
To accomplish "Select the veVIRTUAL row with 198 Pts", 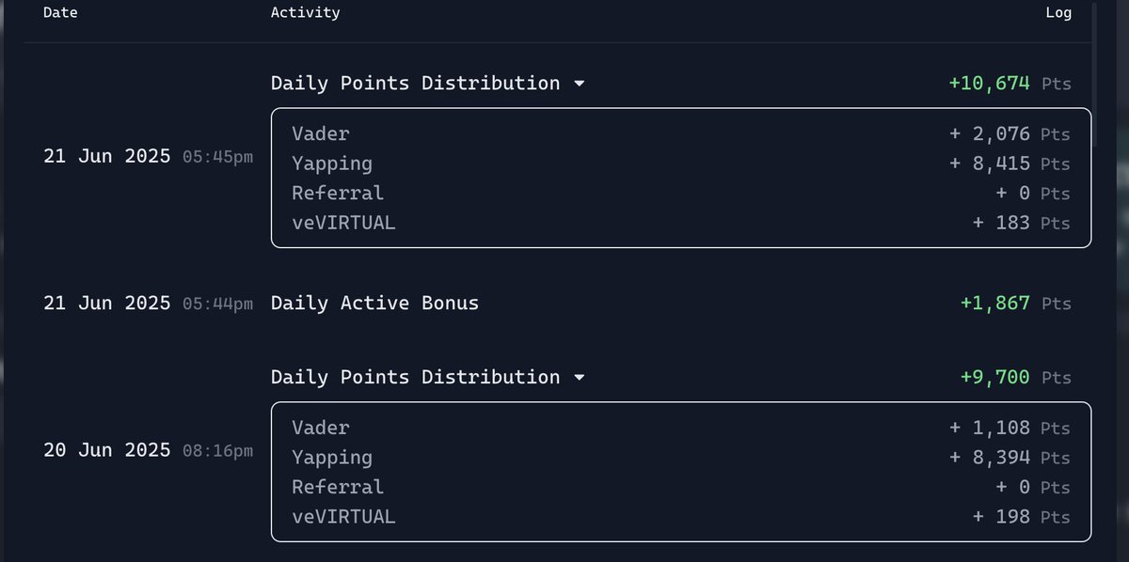I will (x=681, y=518).
